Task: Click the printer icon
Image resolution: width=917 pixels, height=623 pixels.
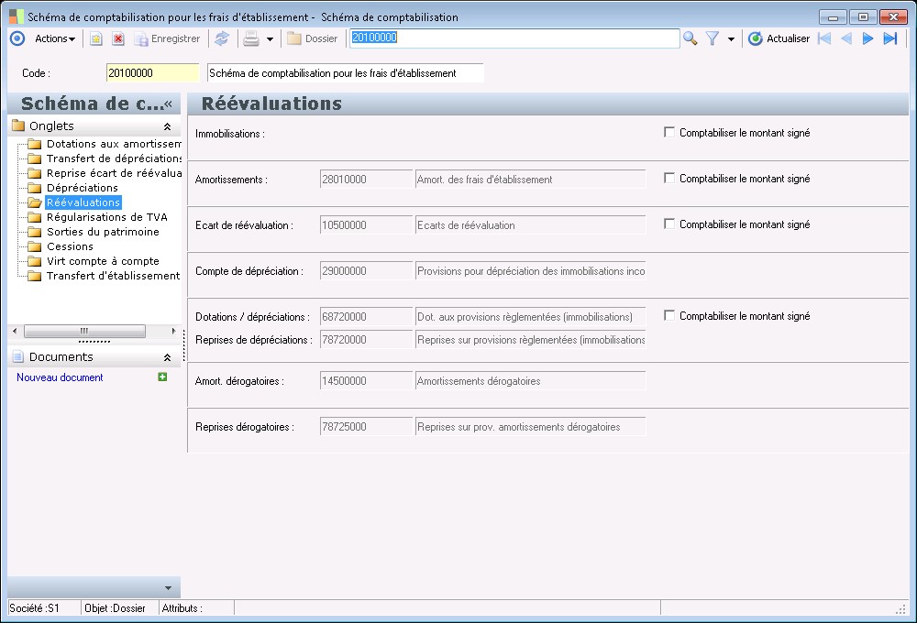Action: click(250, 38)
